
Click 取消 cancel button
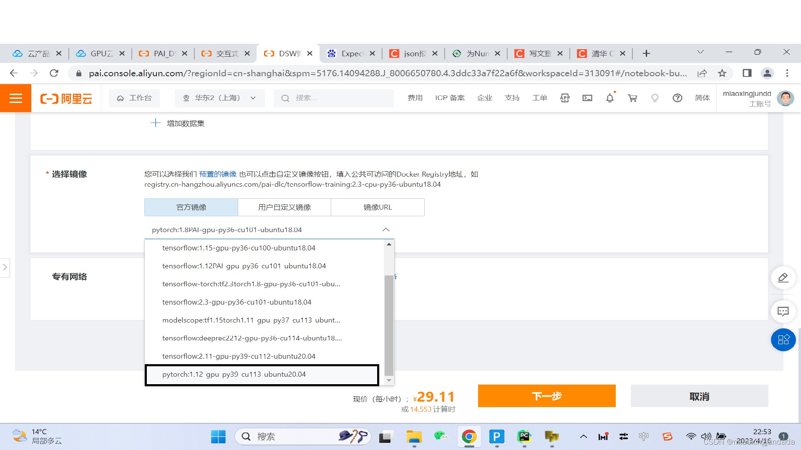(699, 396)
